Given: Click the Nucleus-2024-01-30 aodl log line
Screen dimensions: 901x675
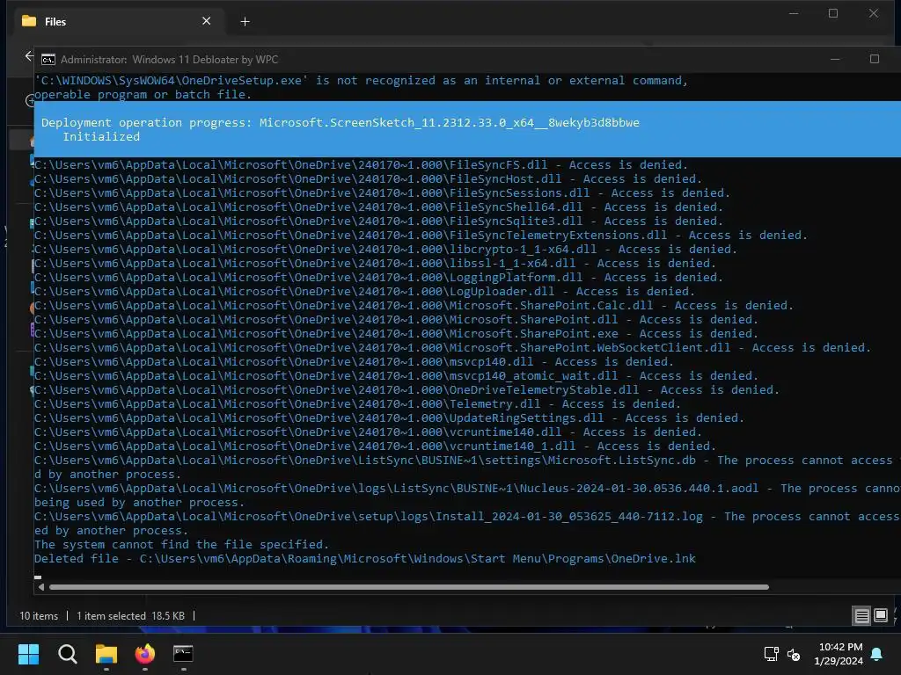Looking at the screenshot, I should 467,489.
